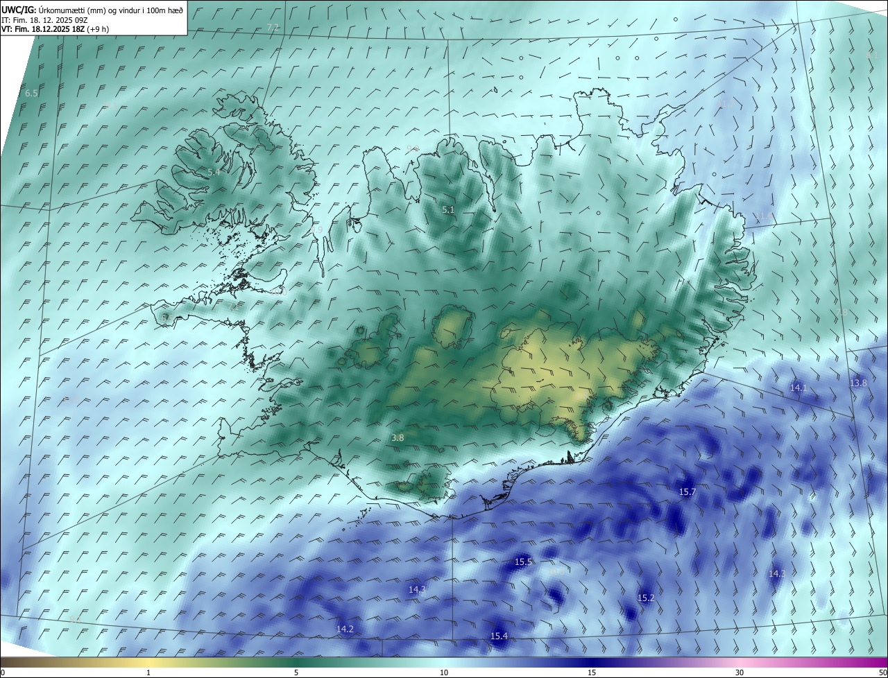Image resolution: width=888 pixels, height=678 pixels.
Task: Click the 3.8 value in south Iceland
Action: (398, 437)
